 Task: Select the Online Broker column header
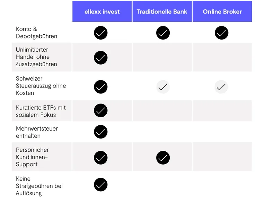222,11
